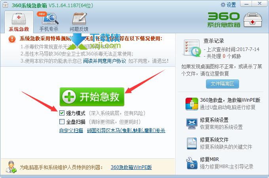This screenshot has width=269, height=178.
Task: Open 设置 gear in title bar
Action: click(228, 5)
